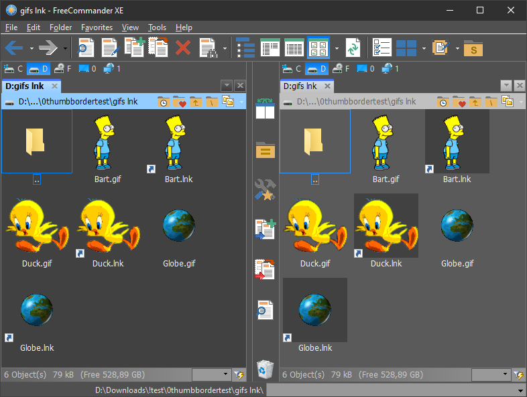Open the tools and star settings icon
The image size is (527, 397).
266,189
